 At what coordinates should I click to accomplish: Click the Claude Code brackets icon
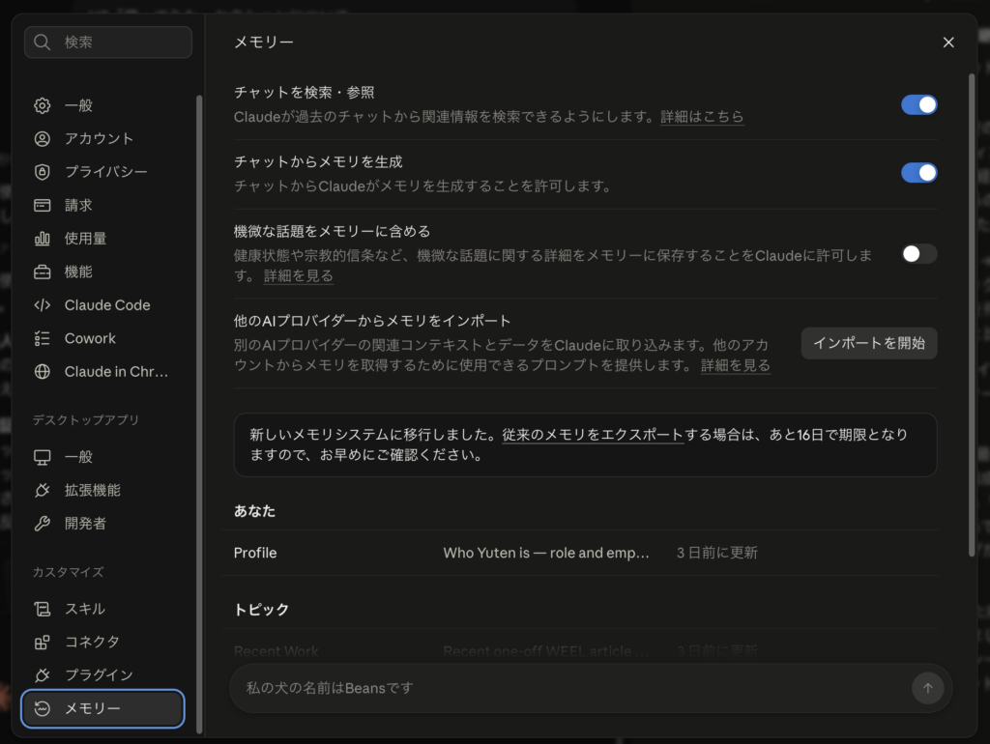[43, 305]
